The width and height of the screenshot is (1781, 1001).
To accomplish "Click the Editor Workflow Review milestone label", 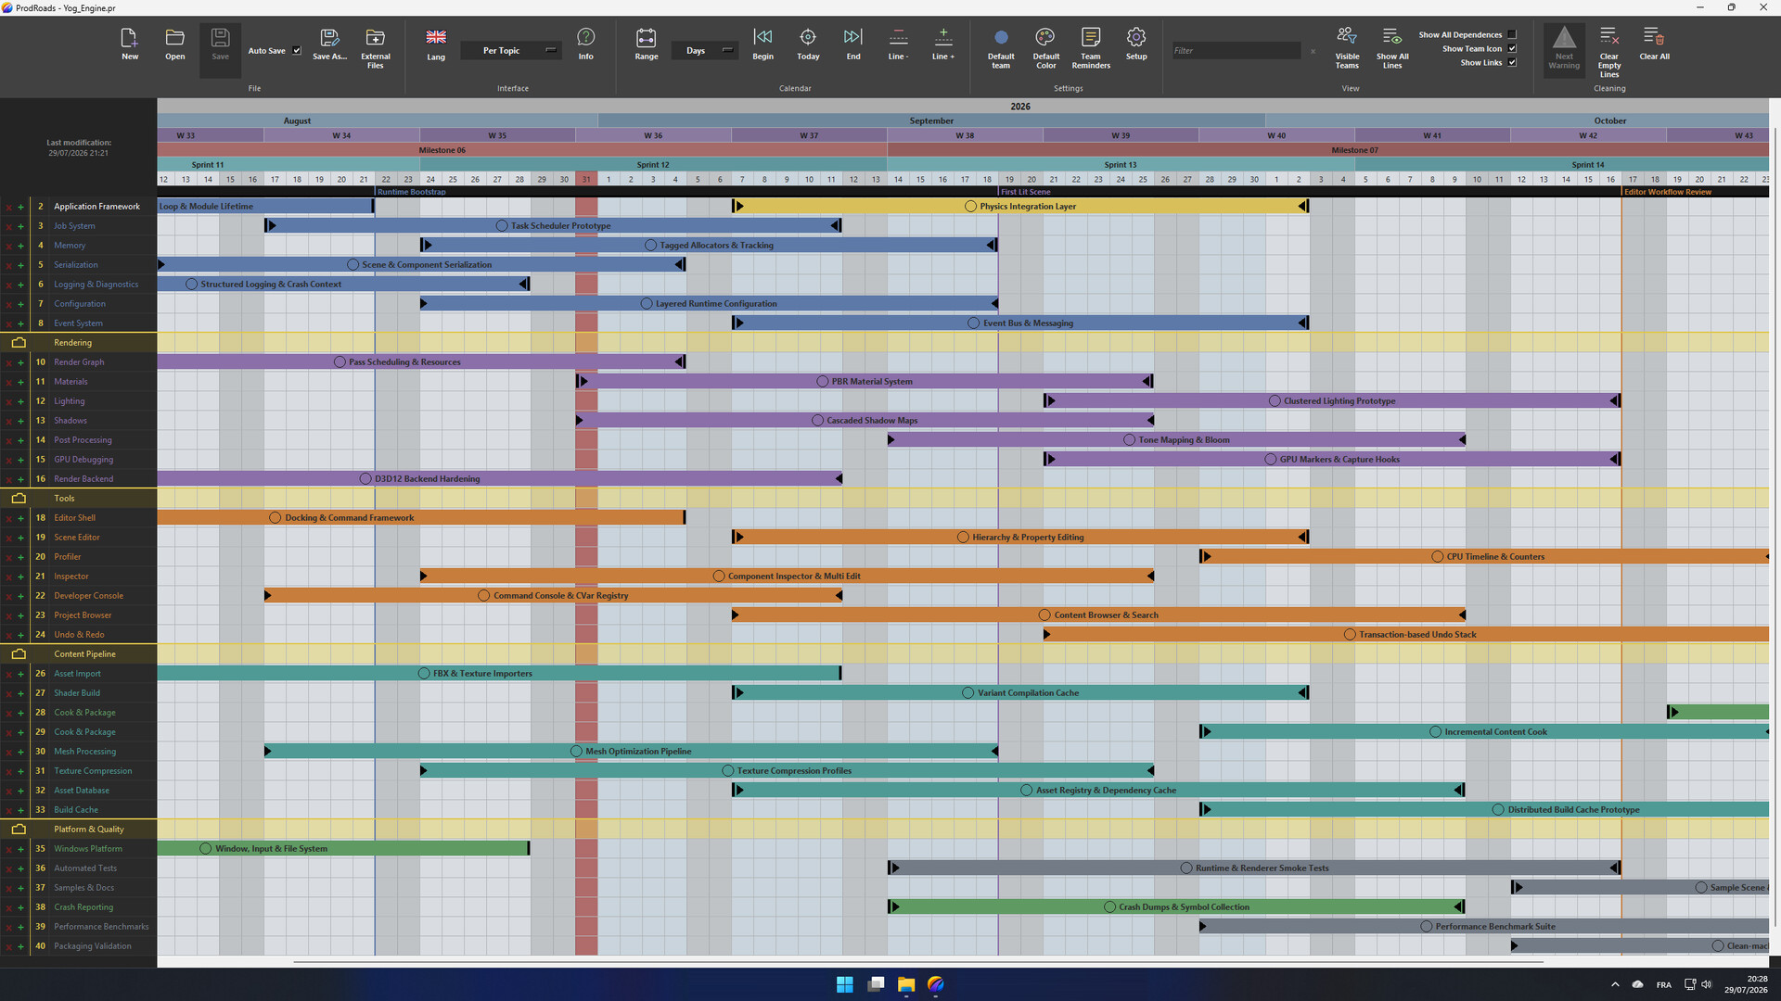I will (1667, 192).
